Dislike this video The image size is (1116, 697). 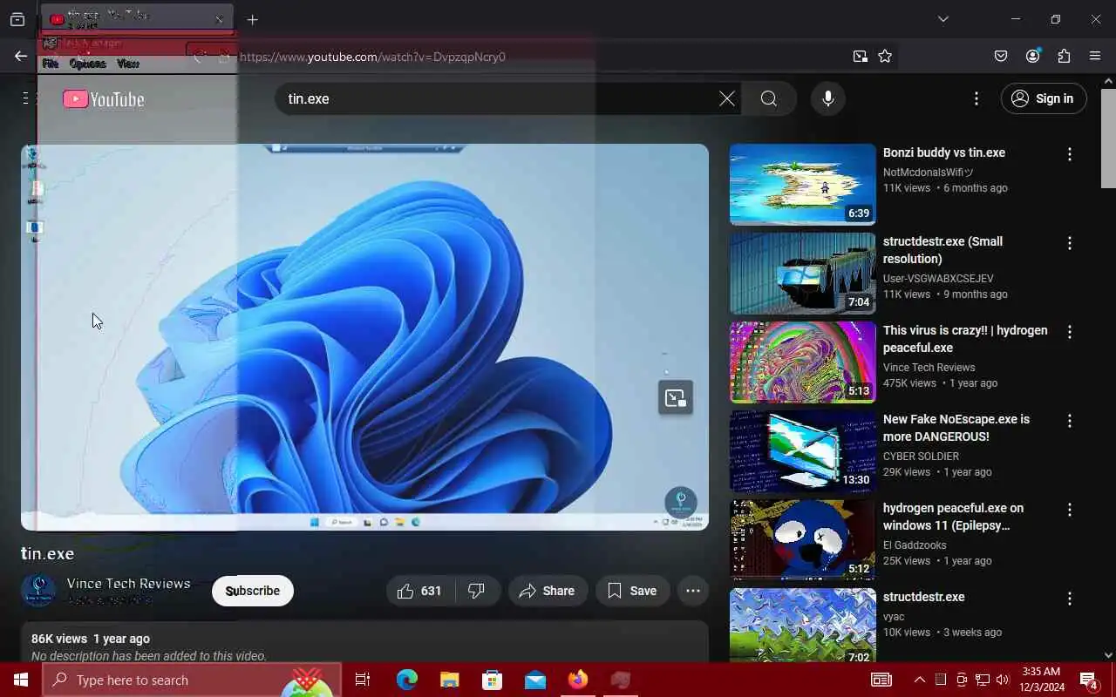(x=477, y=591)
